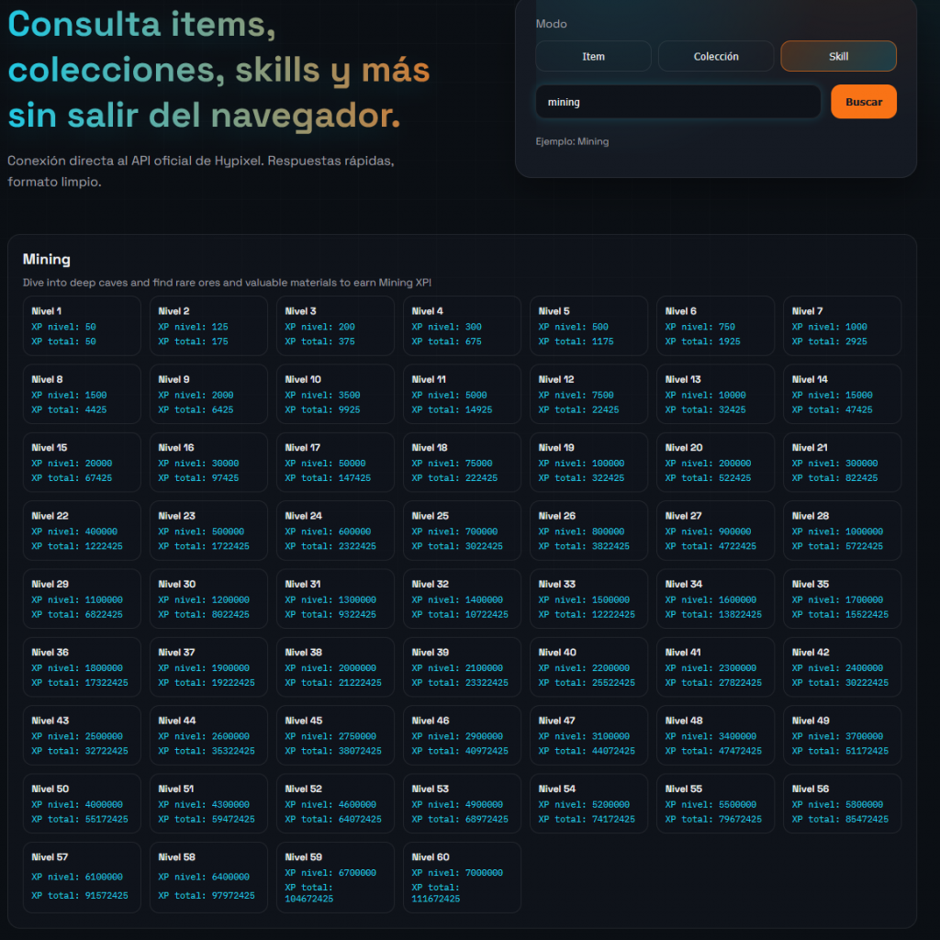Select the Nivel 7 level card
Screen dimensions: 940x940
(x=842, y=326)
